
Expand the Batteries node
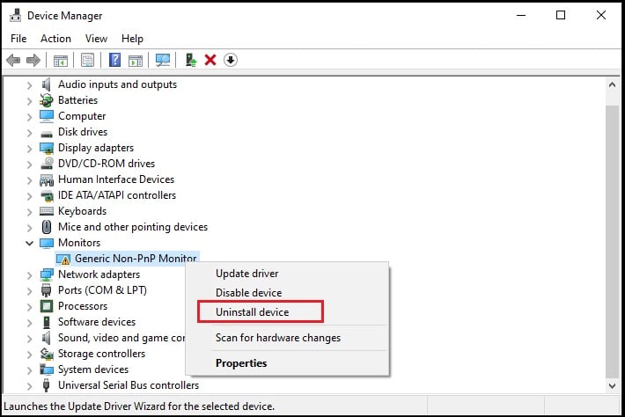point(29,101)
